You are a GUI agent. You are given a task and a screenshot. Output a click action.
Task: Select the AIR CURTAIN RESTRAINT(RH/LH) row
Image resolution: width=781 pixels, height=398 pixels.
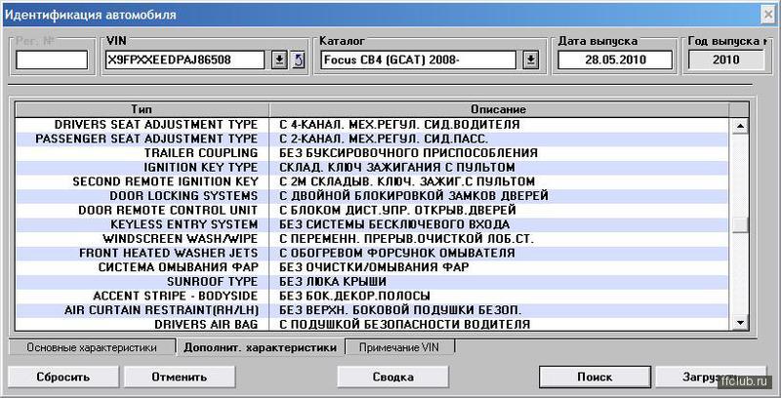coord(372,310)
